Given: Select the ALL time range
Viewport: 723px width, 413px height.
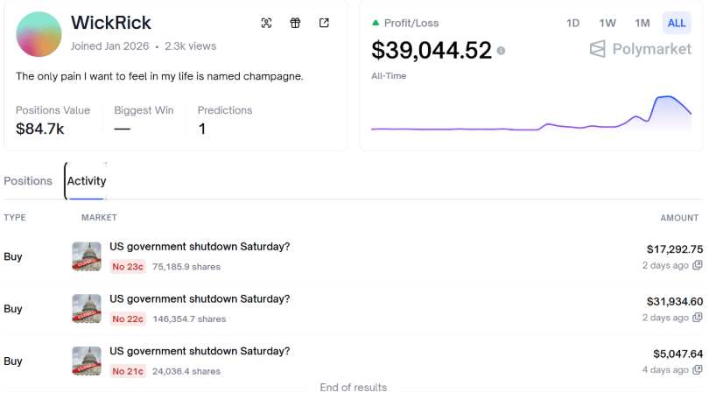Looking at the screenshot, I should [677, 23].
